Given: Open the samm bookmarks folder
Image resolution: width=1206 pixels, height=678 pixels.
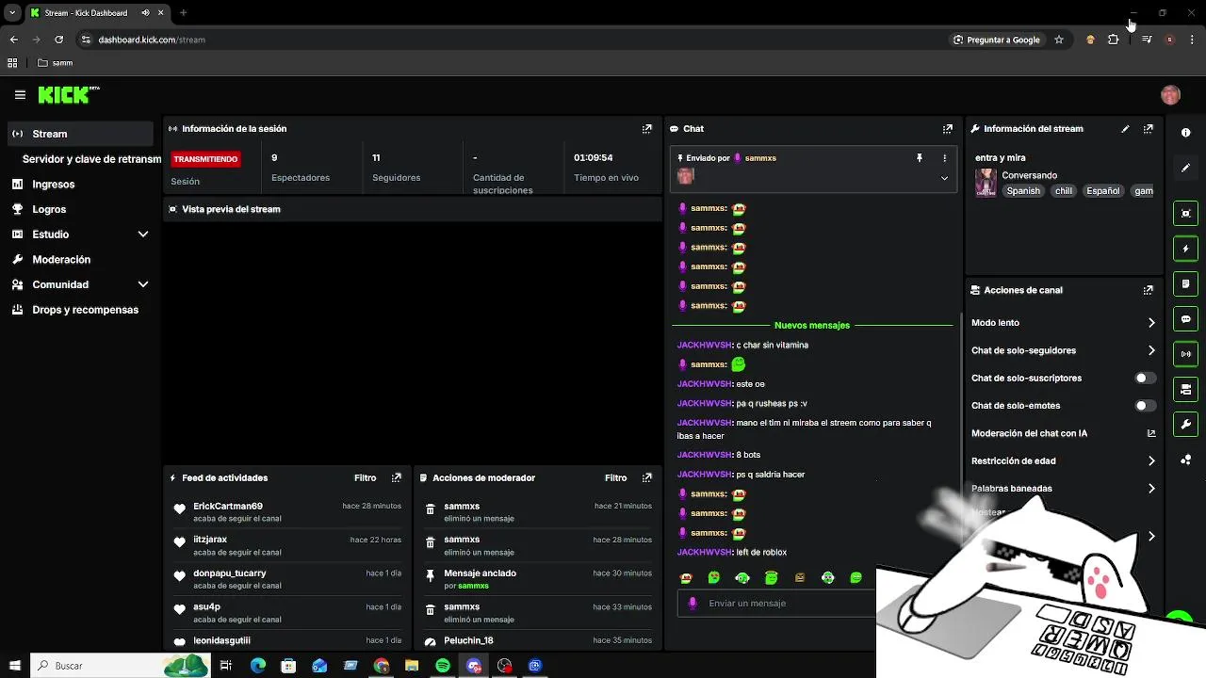Looking at the screenshot, I should [56, 63].
